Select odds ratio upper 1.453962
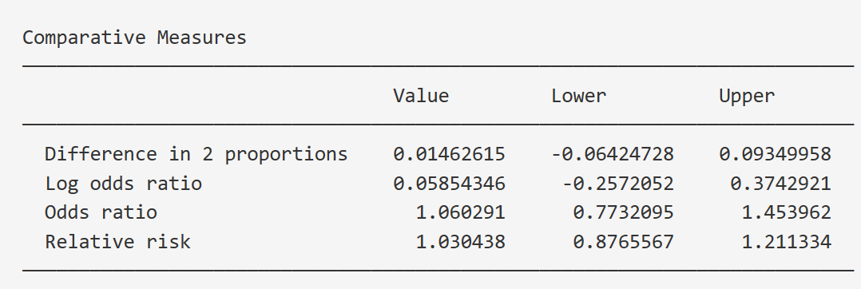 [786, 212]
